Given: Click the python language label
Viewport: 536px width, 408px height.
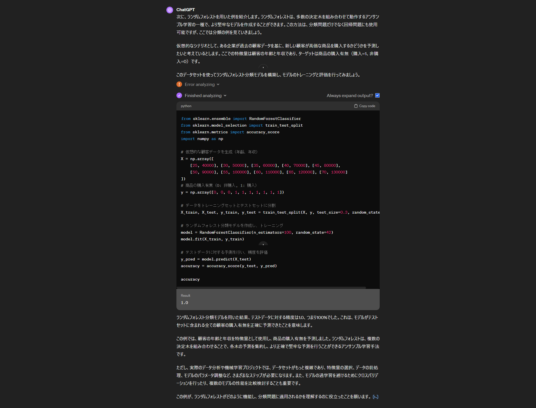Looking at the screenshot, I should [x=186, y=106].
